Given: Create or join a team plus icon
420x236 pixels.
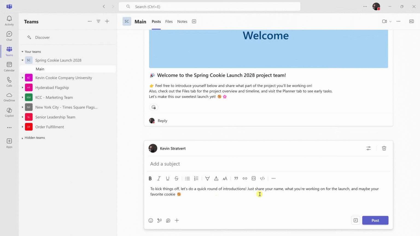Looking at the screenshot, I should [x=107, y=21].
